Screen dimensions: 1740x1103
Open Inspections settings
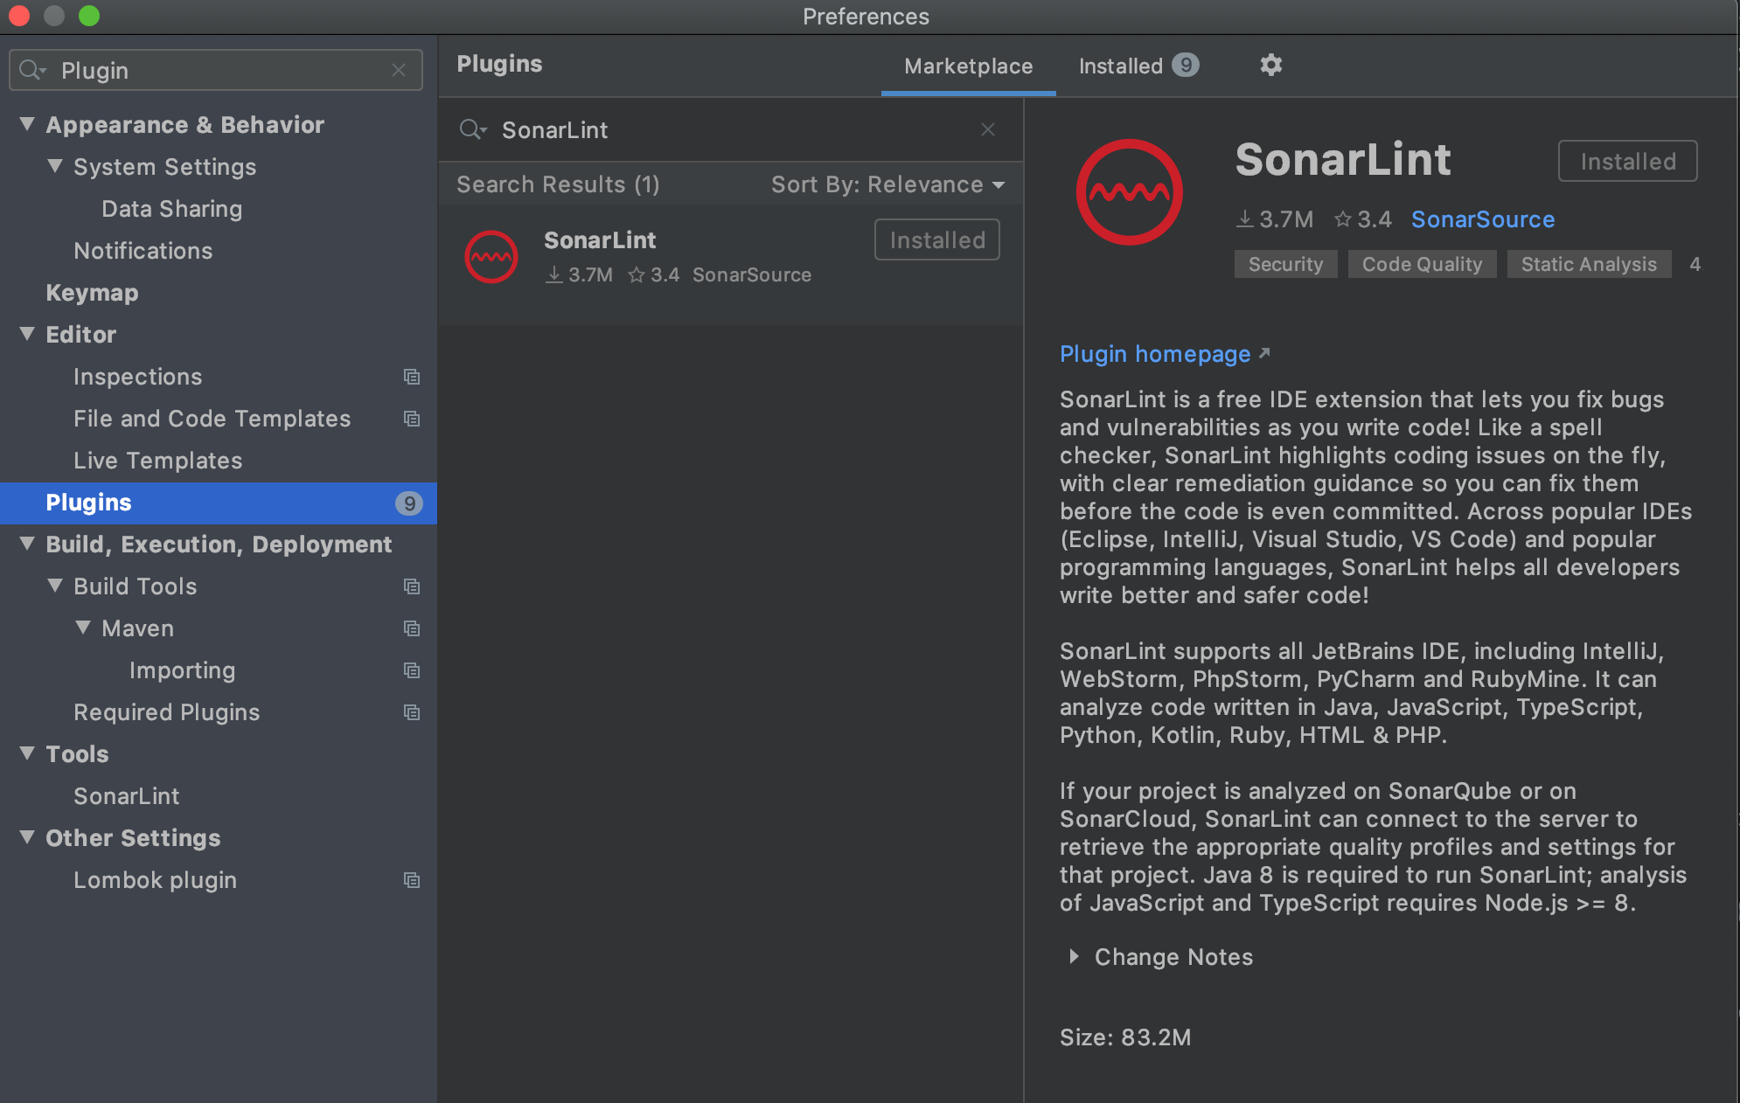point(138,377)
